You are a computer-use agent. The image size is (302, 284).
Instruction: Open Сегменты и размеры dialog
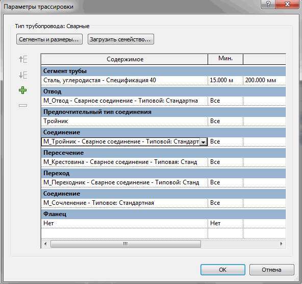[49, 39]
